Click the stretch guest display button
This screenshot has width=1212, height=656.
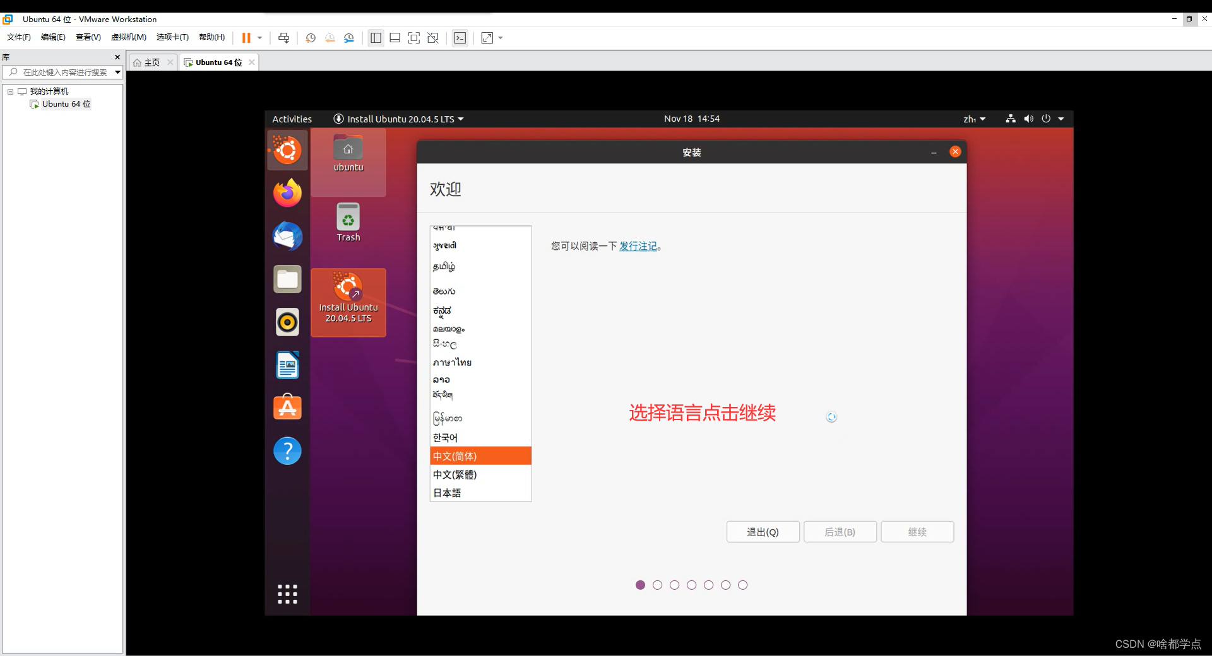pyautogui.click(x=487, y=38)
